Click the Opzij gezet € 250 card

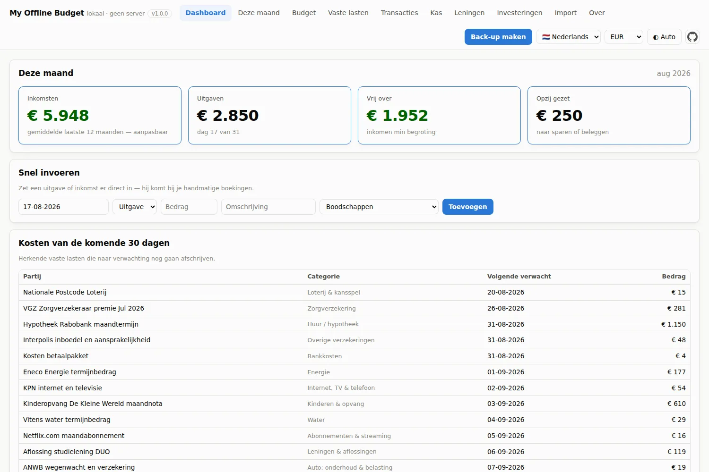pos(609,115)
